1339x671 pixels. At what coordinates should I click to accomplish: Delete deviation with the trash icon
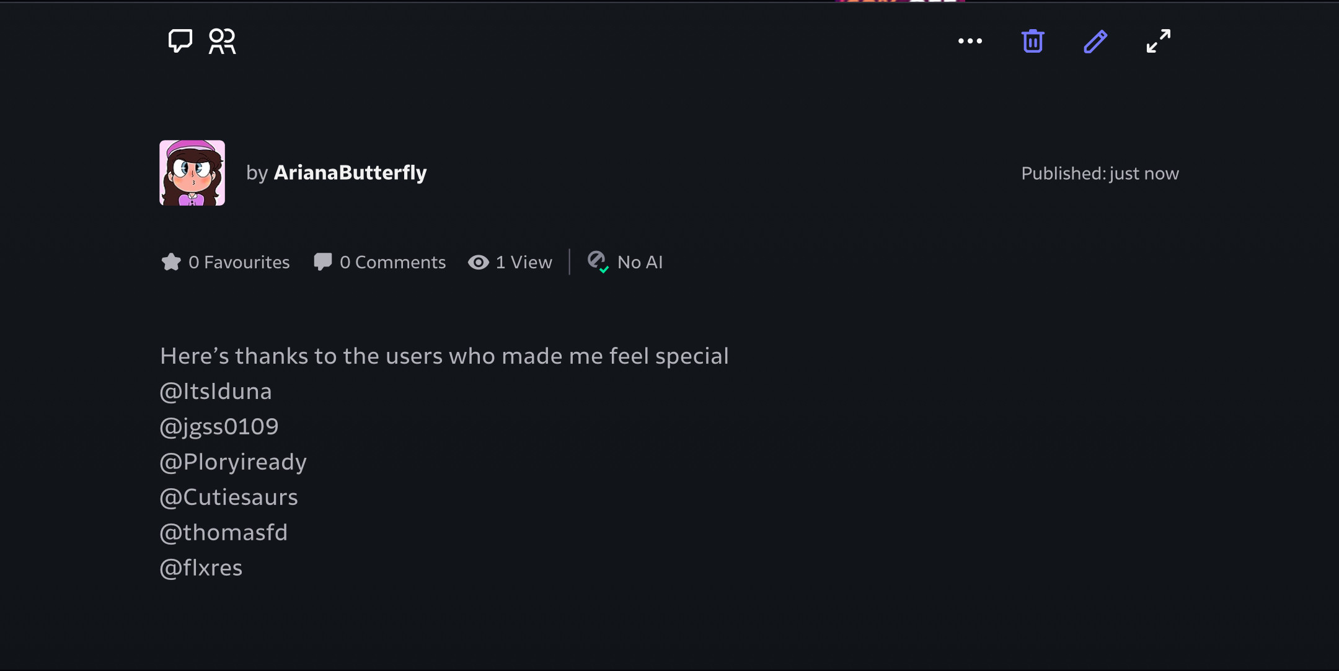(1033, 41)
